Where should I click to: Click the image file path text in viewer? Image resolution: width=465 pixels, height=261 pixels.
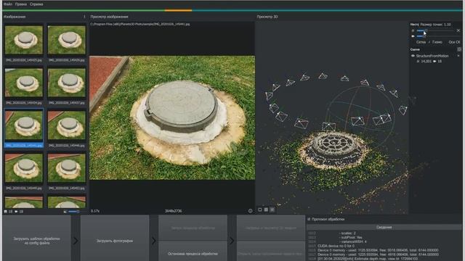click(x=140, y=24)
